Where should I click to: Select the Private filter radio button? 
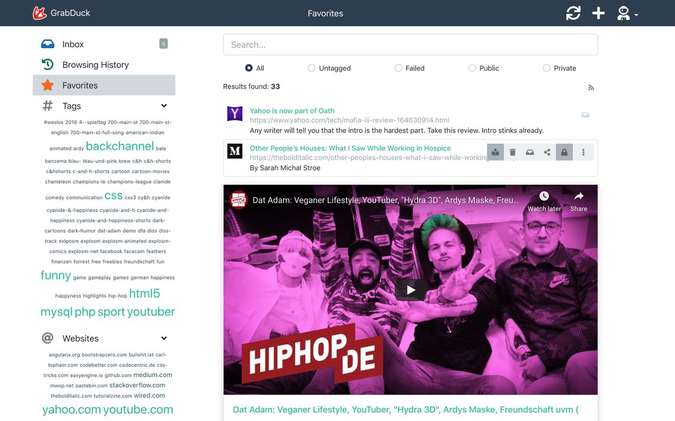[546, 68]
